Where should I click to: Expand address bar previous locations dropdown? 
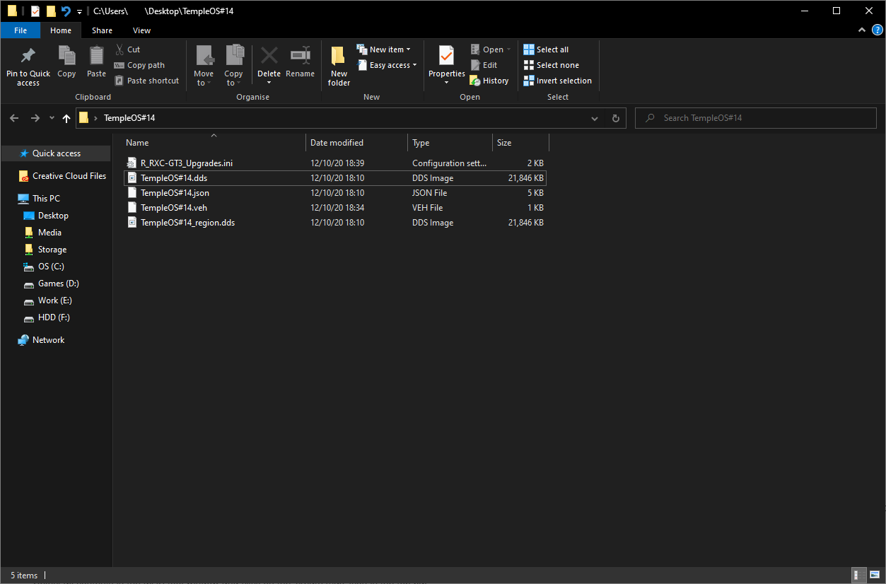point(594,118)
